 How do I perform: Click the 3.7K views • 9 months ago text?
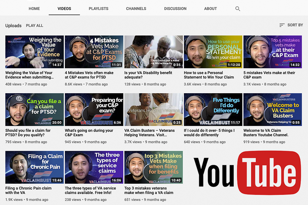146,142
